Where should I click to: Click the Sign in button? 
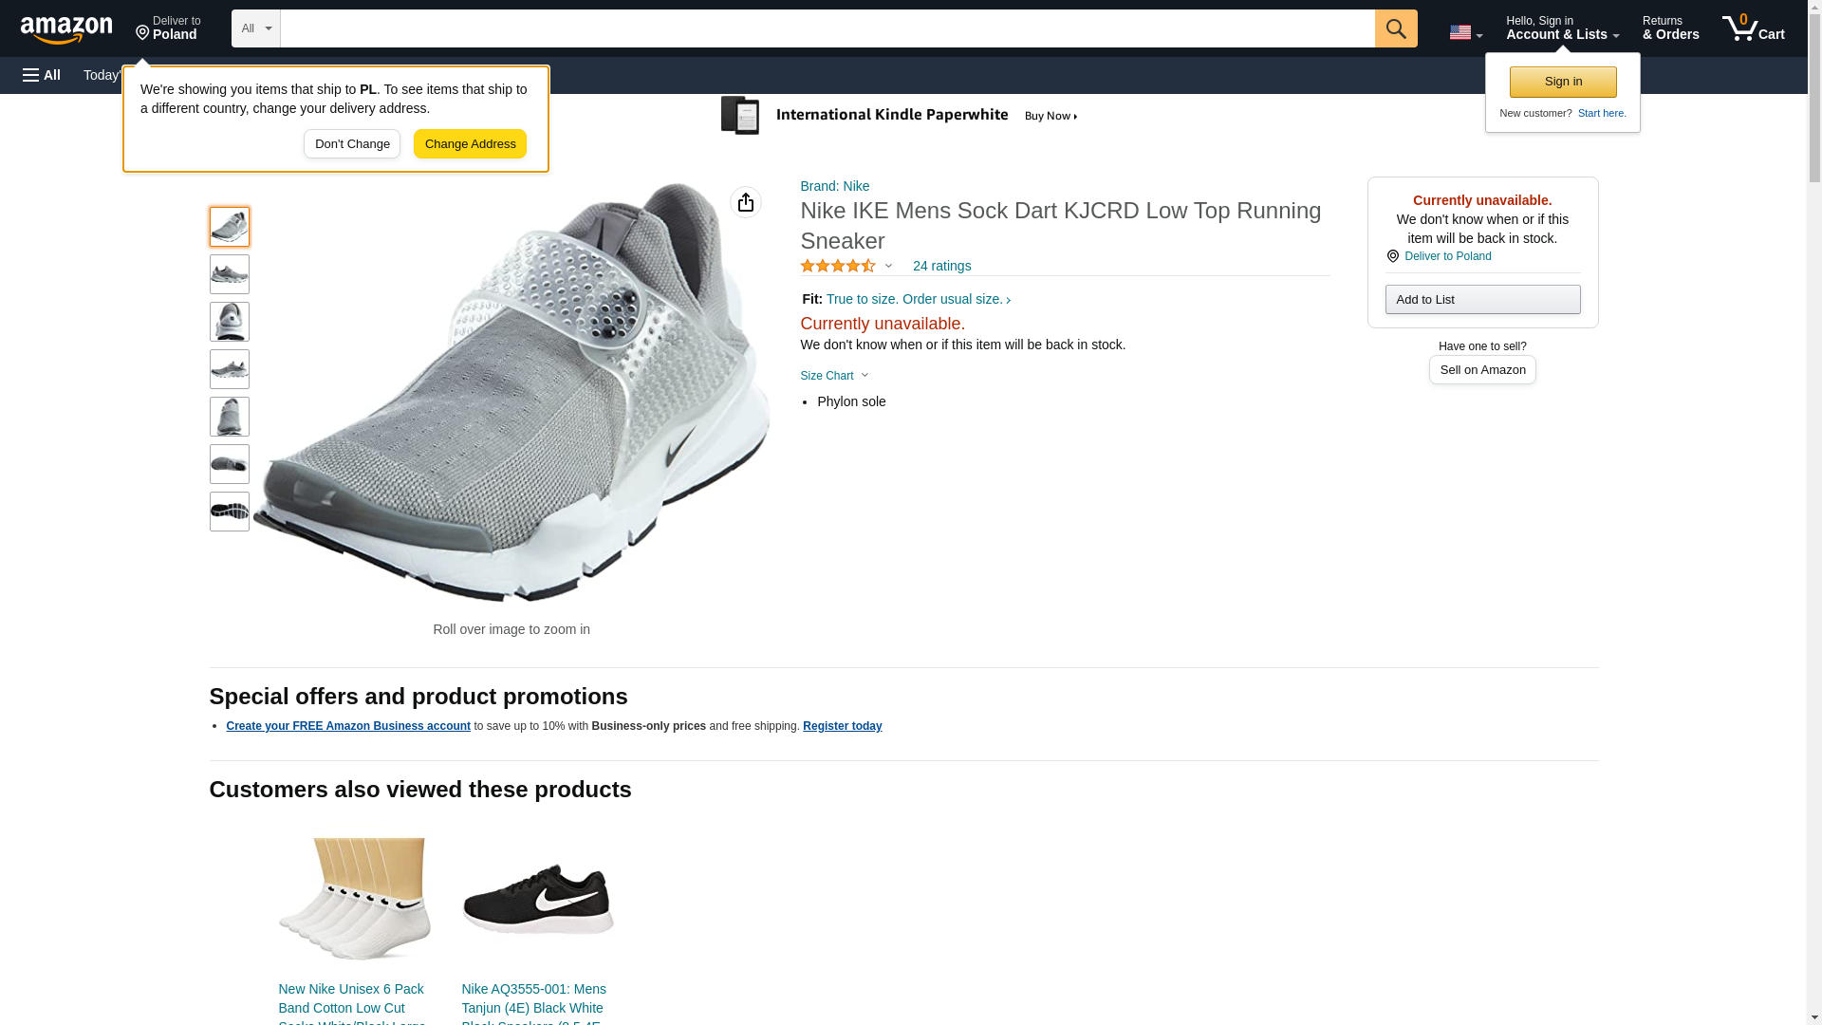1563,82
